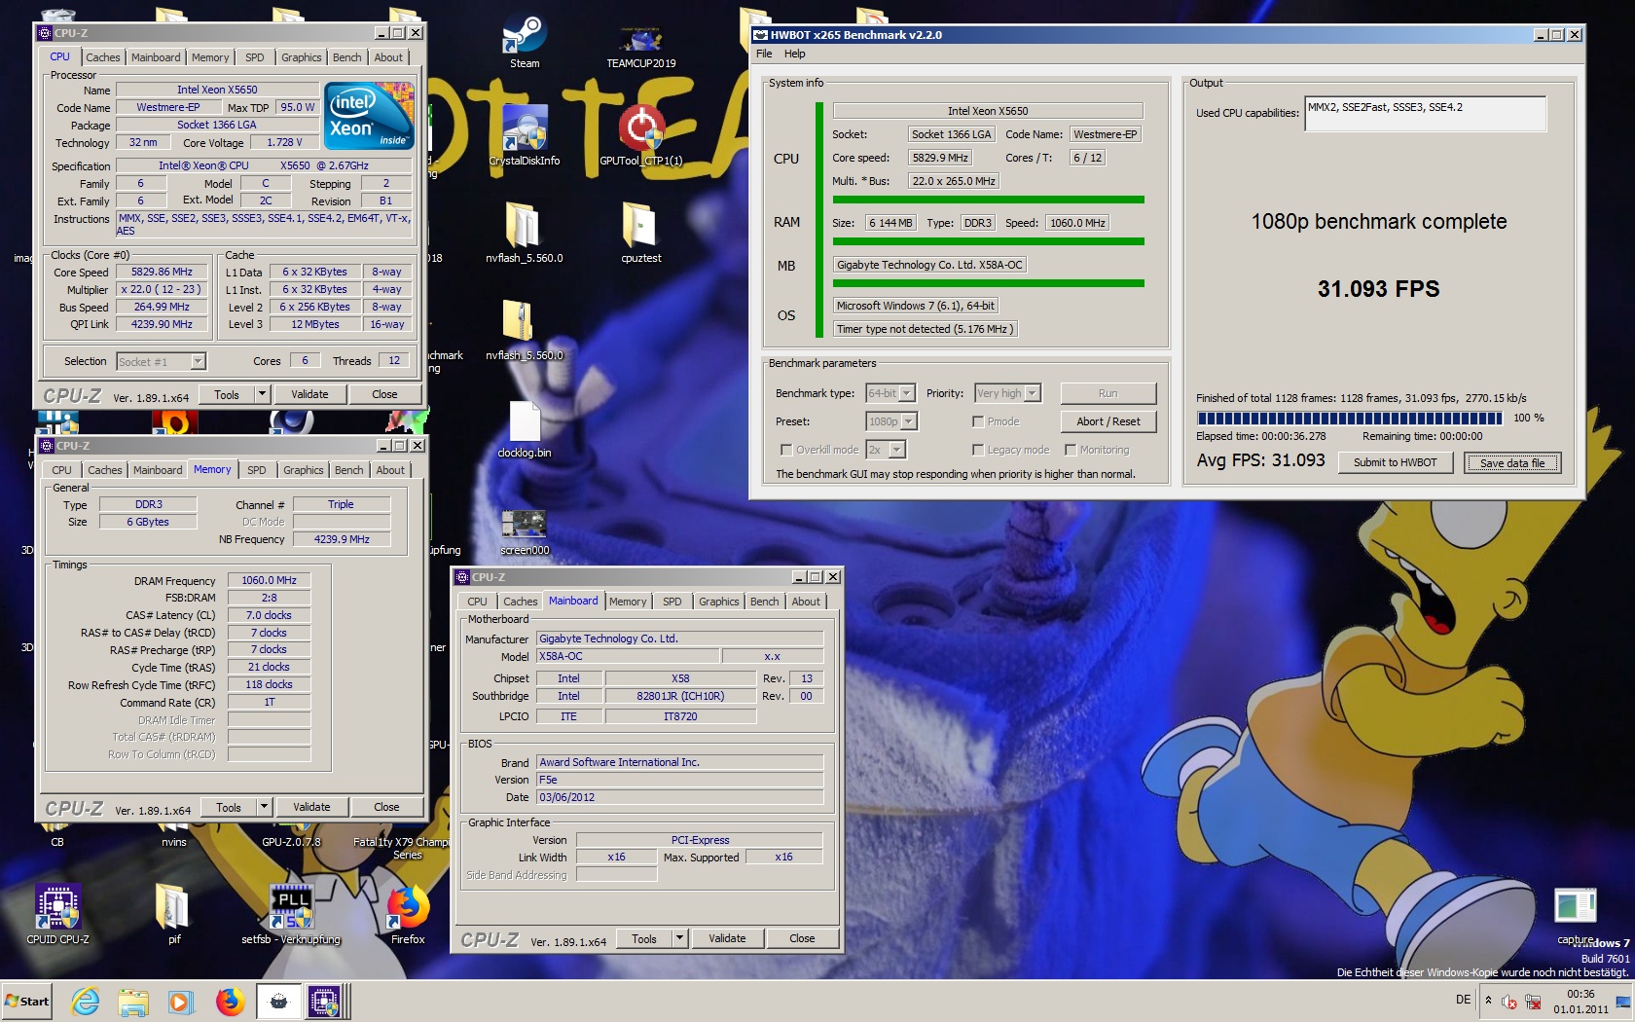Open the File menu in HWBOT x265

click(x=764, y=54)
